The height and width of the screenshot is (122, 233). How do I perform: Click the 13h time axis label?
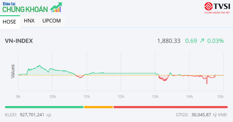pyautogui.click(x=155, y=97)
